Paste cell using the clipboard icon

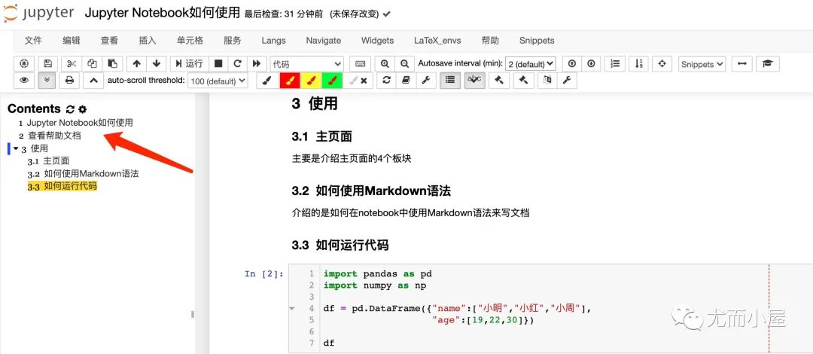click(112, 63)
